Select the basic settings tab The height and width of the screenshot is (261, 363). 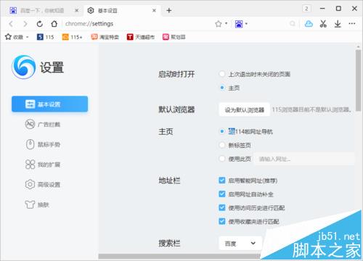coord(121,11)
